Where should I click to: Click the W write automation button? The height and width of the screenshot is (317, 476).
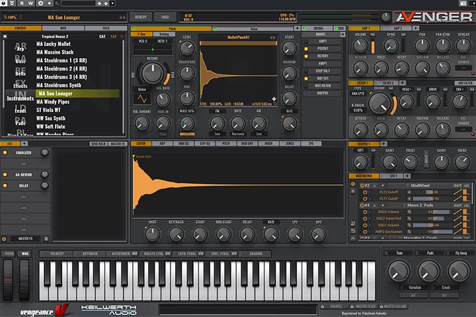point(30,3)
